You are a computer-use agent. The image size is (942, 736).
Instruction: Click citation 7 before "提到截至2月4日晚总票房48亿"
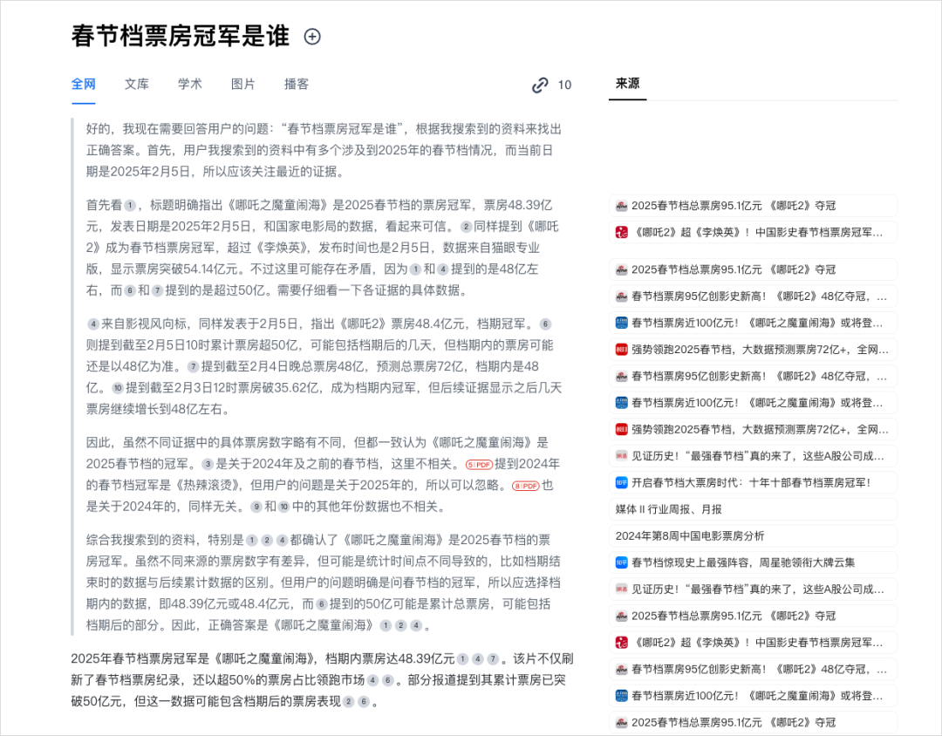(x=193, y=366)
